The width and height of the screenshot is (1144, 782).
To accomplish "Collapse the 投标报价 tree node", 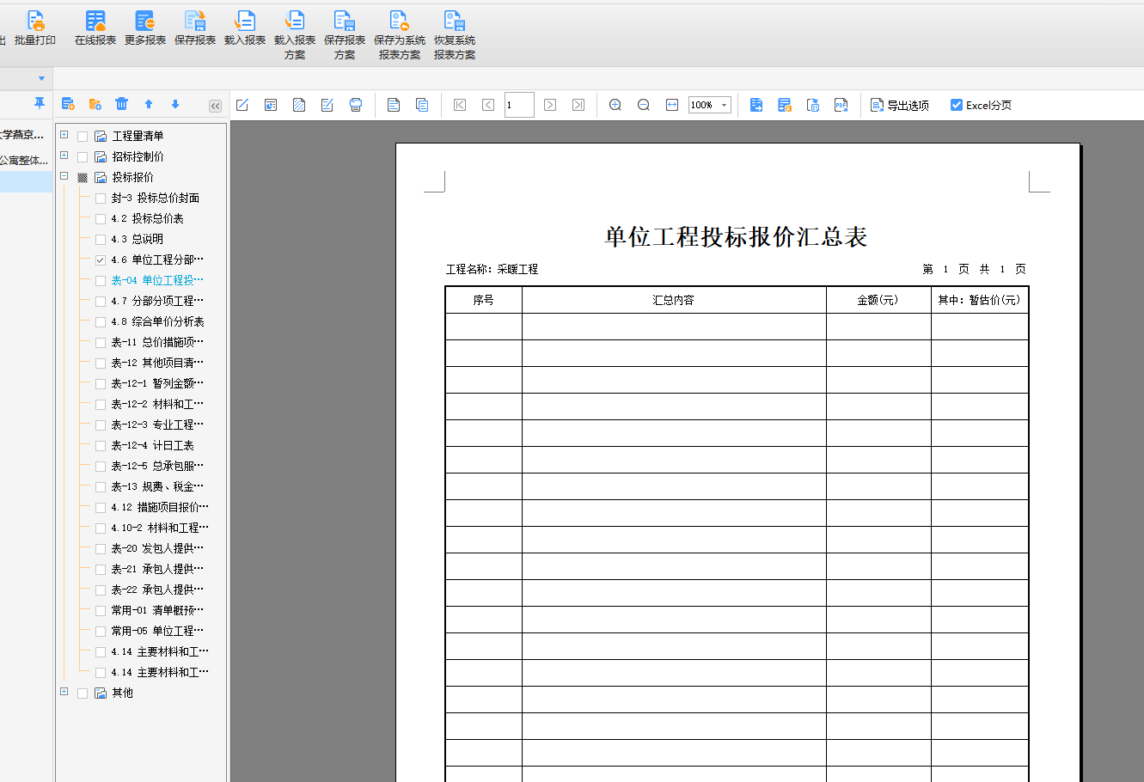I will (x=64, y=176).
